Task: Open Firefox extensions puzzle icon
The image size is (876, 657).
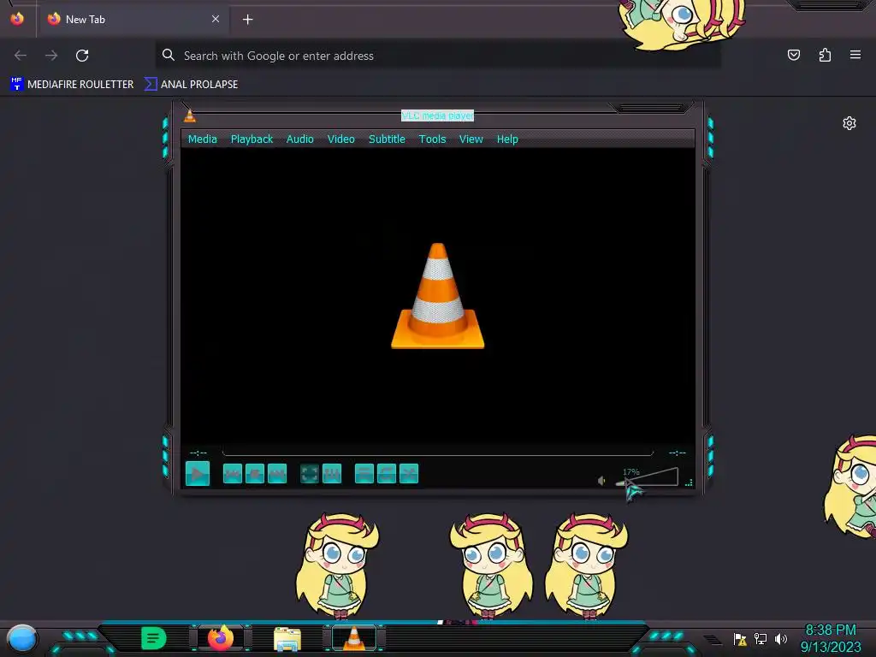Action: tap(825, 55)
